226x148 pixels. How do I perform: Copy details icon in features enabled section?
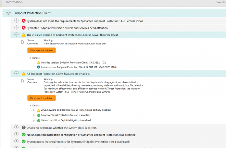click(22, 81)
